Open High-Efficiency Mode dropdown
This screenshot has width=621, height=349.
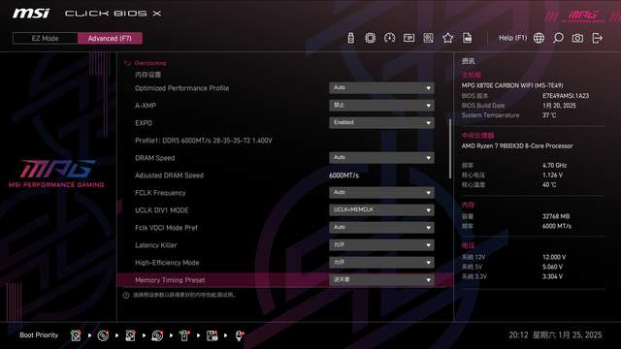tap(381, 263)
